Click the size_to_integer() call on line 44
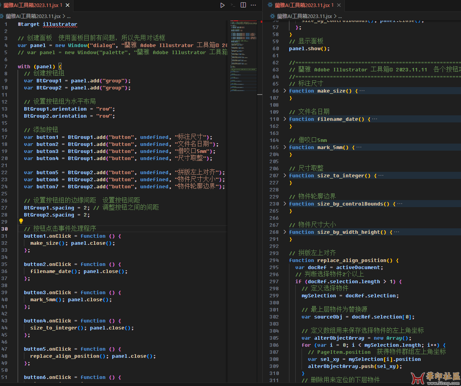 click(x=57, y=328)
